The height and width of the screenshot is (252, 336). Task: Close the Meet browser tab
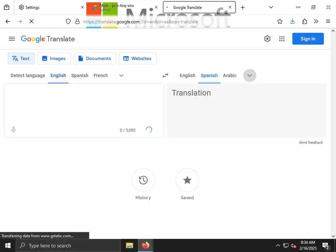point(156,7)
